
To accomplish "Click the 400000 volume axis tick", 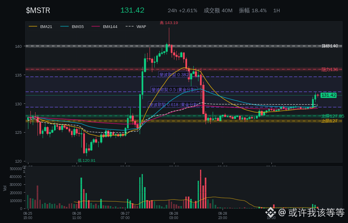I will 16,177.
